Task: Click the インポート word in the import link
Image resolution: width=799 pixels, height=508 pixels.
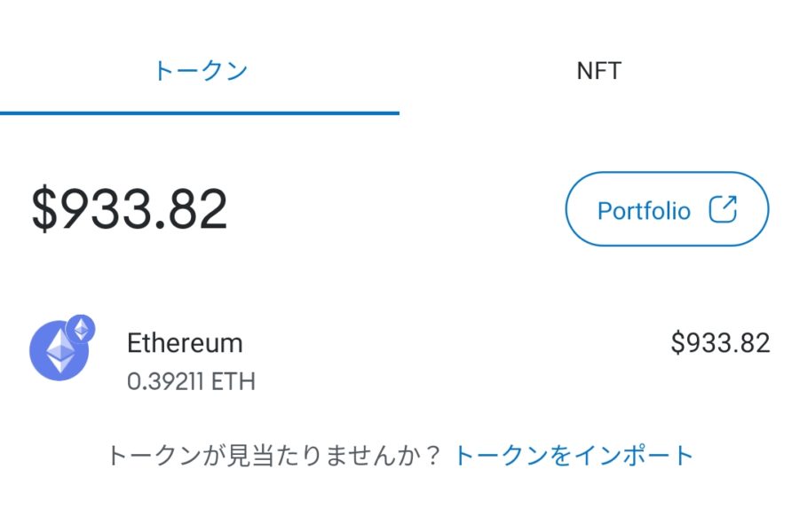Action: 634,456
